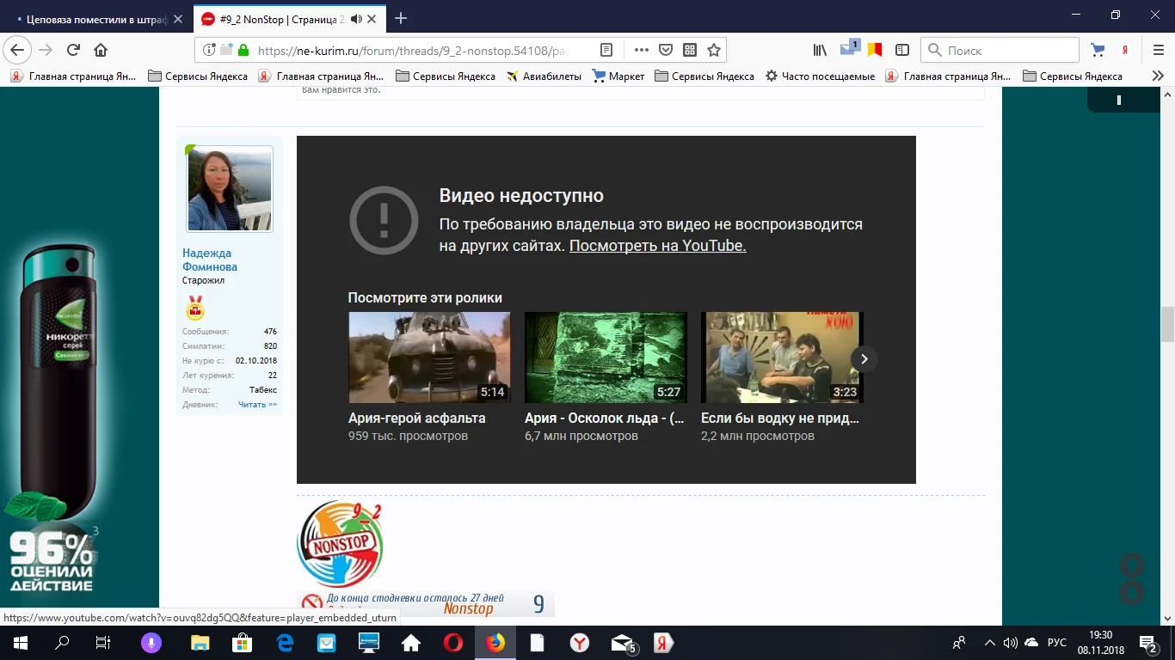Image resolution: width=1175 pixels, height=660 pixels.
Task: Open Надежда Фоминова's profile link
Action: click(209, 260)
